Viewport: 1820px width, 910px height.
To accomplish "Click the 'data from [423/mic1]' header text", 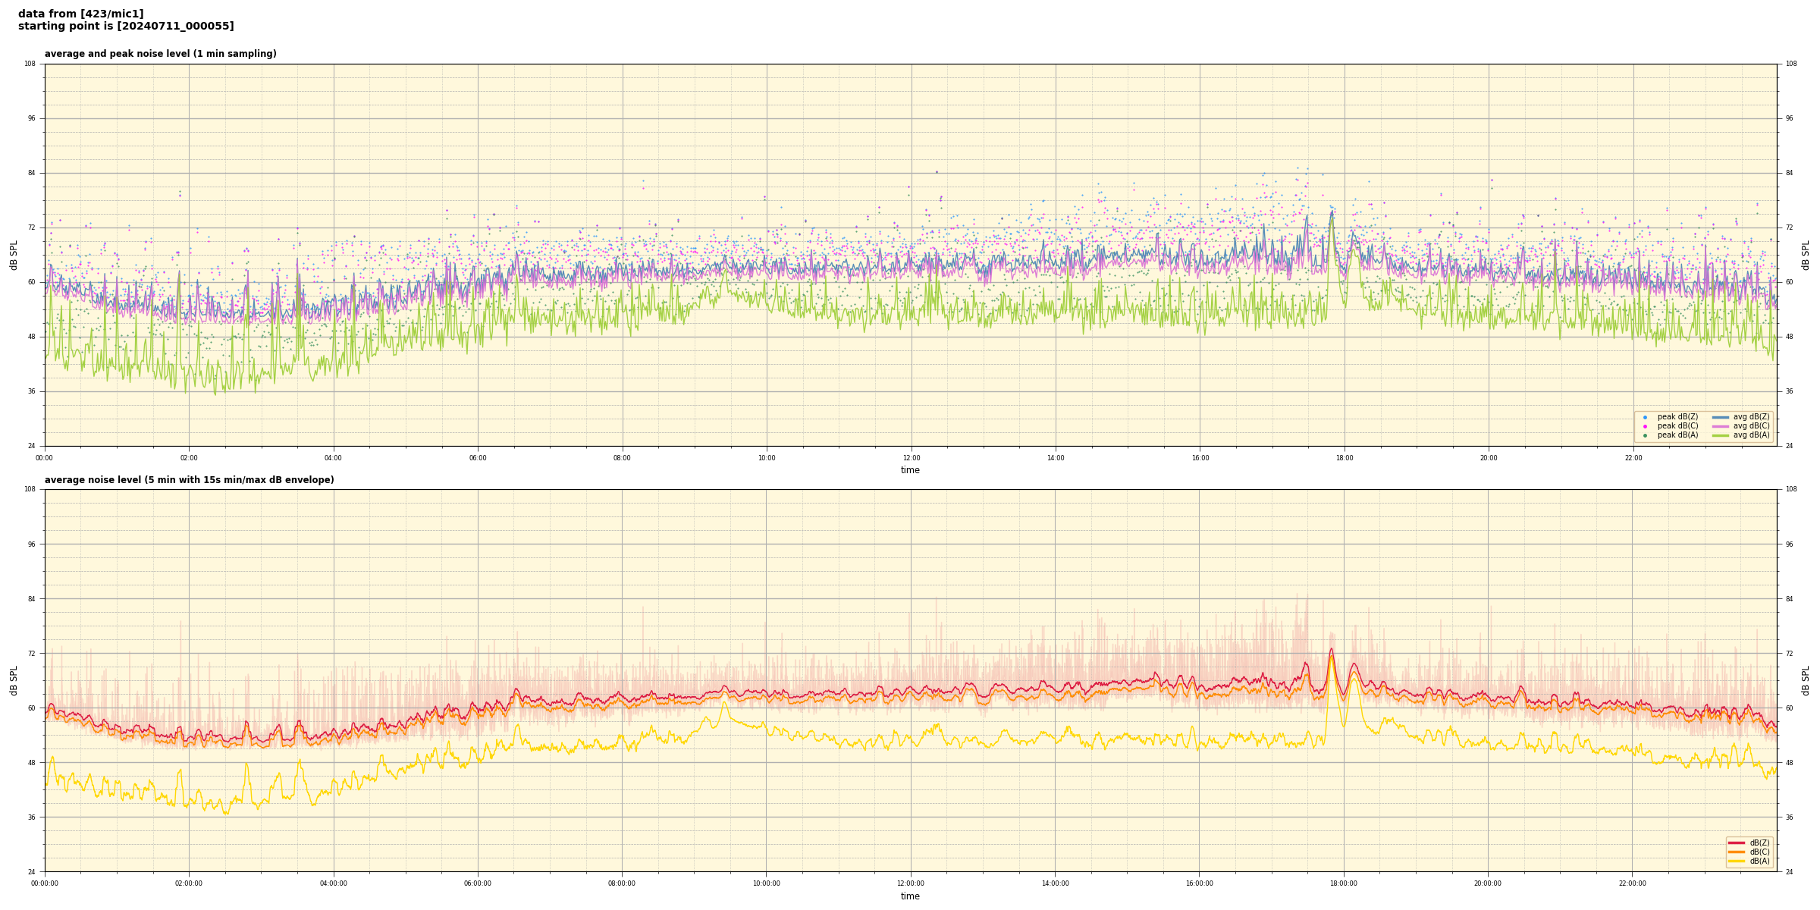I will point(80,14).
